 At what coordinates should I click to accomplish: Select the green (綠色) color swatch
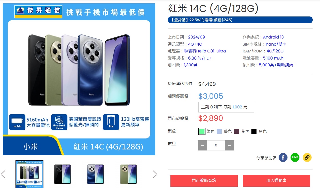(x=202, y=131)
